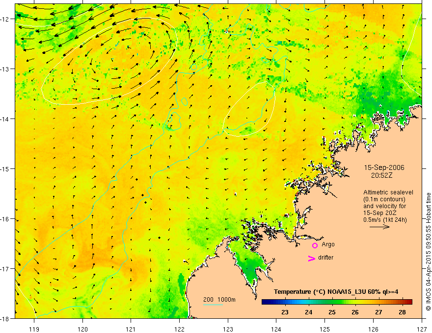Click the color bar label 26
This screenshot has height=333, width=432.
point(355,312)
